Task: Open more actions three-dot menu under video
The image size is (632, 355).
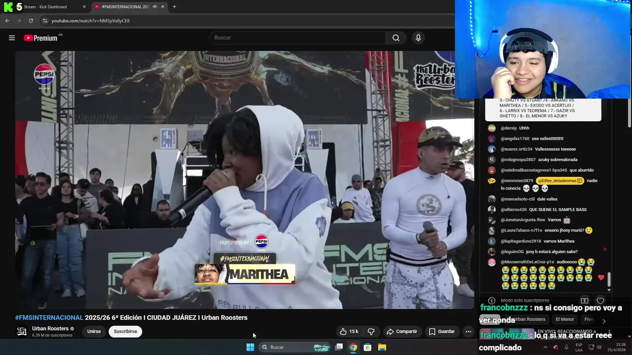Action: click(x=468, y=331)
